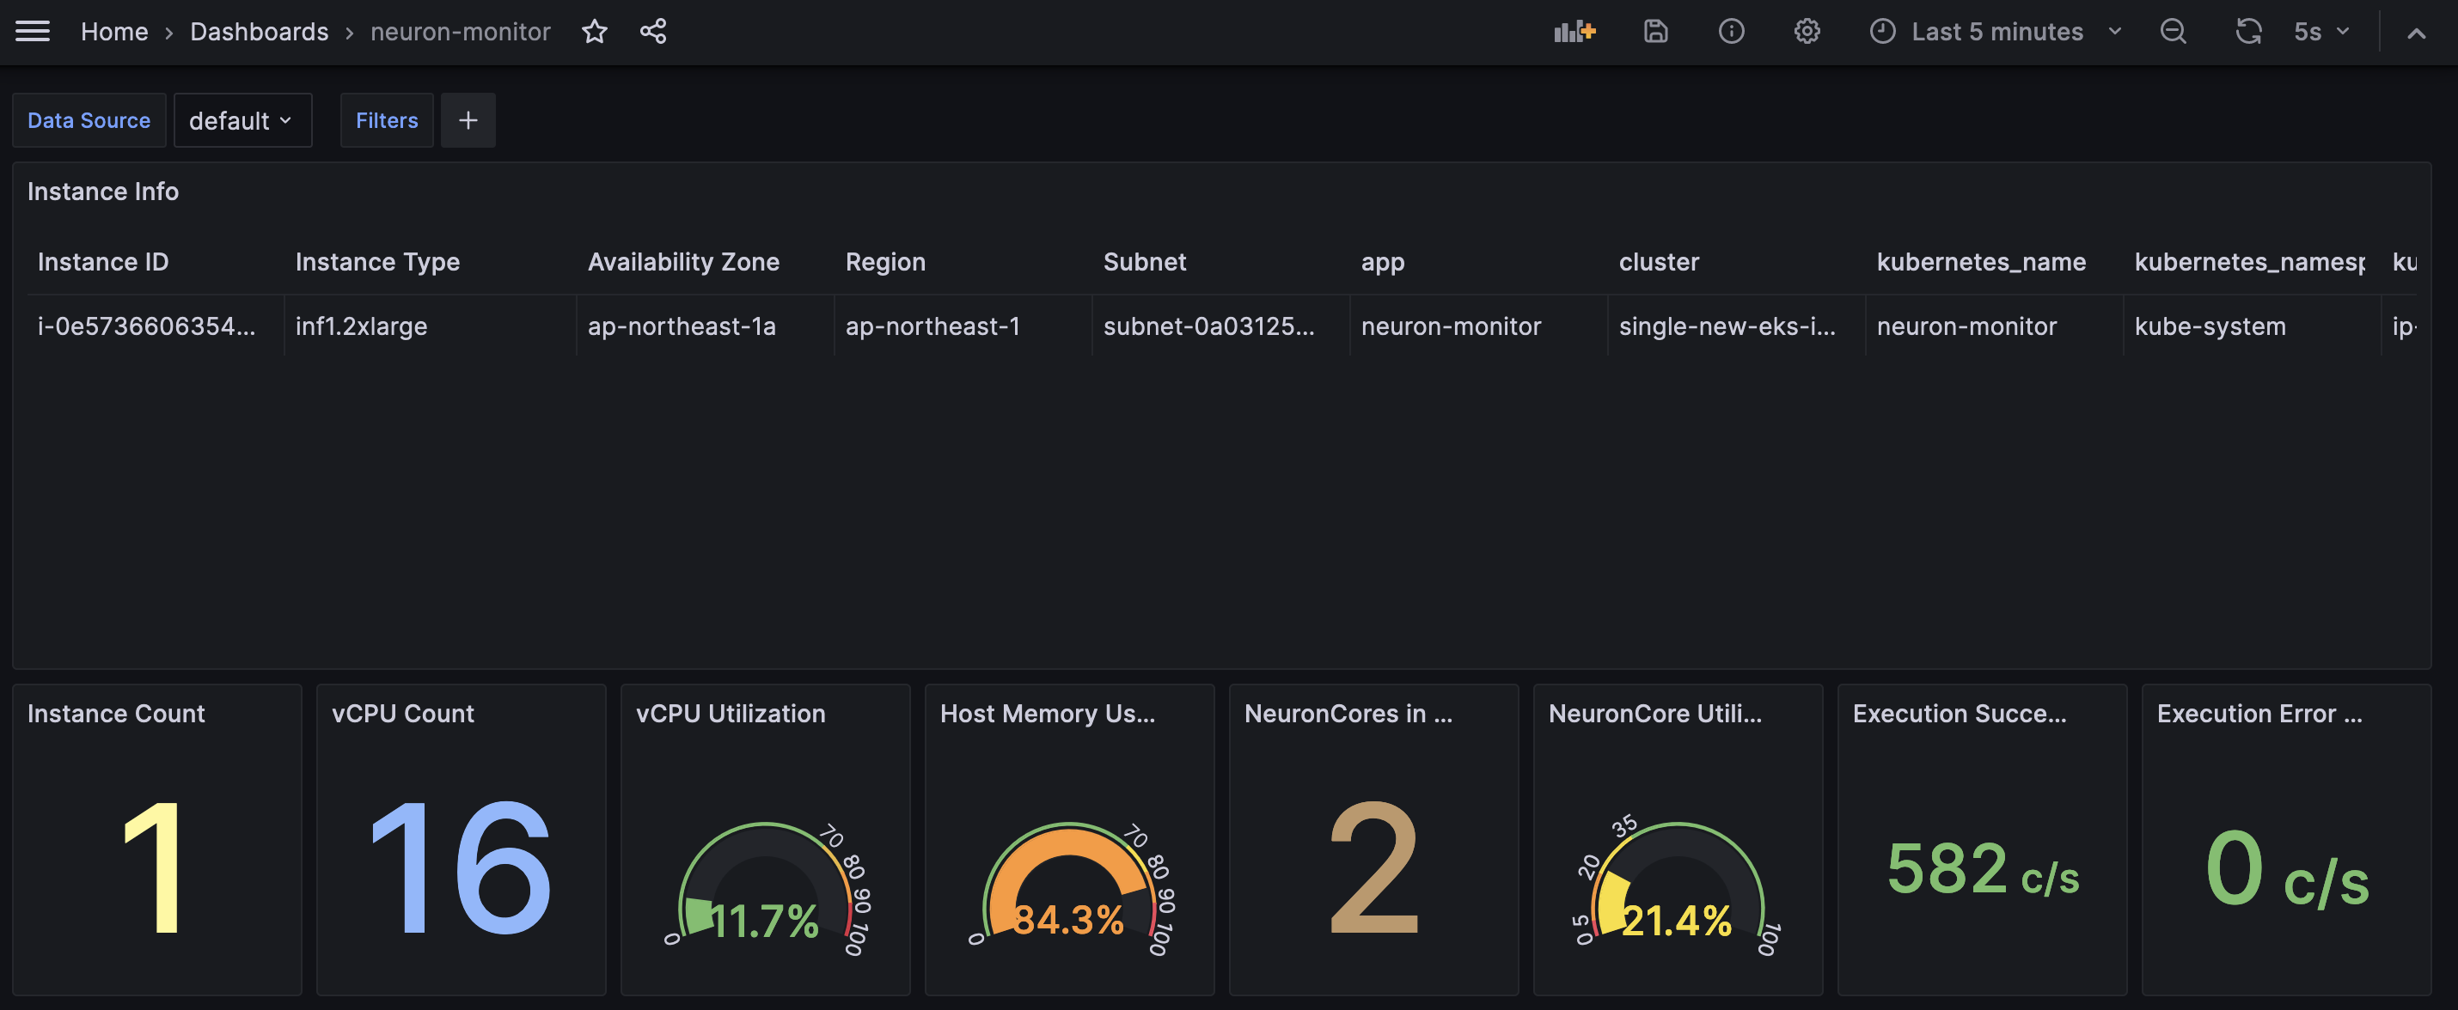Open dashboard settings gear
Viewport: 2458px width, 1010px height.
click(1807, 32)
